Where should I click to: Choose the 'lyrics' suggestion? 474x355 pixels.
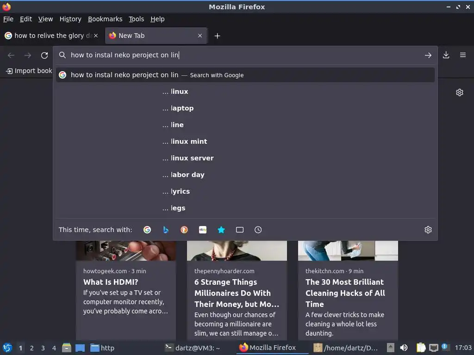pyautogui.click(x=245, y=191)
